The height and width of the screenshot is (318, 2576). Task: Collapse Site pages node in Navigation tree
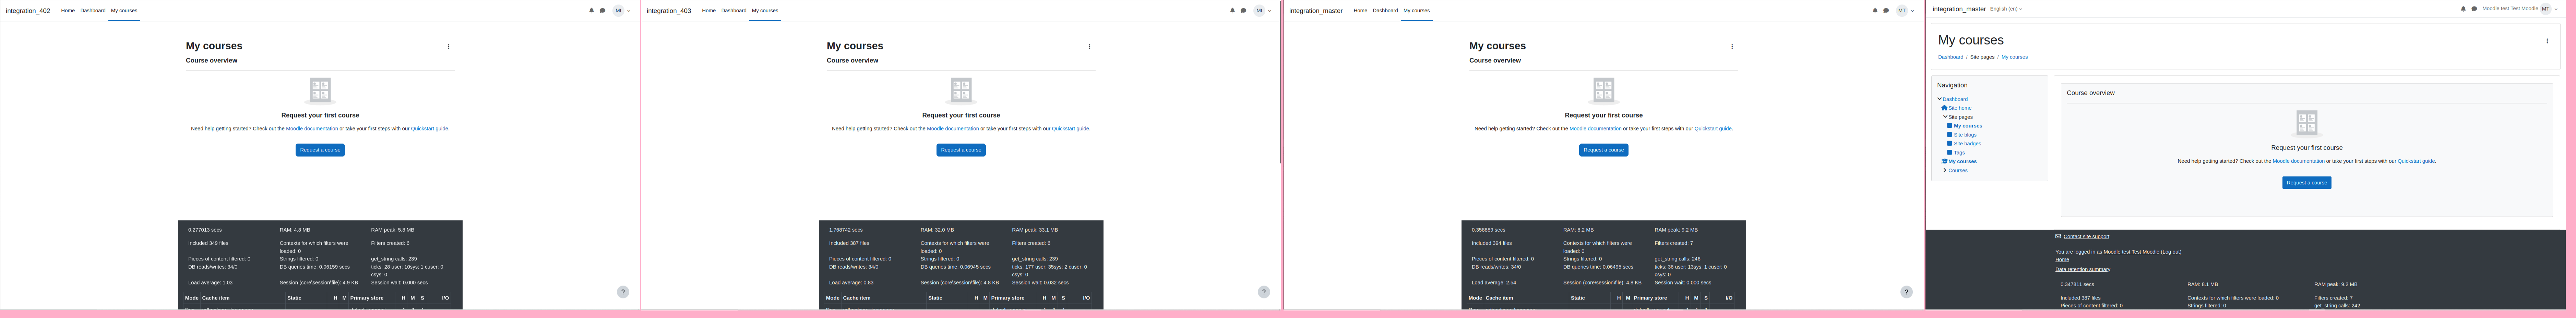pyautogui.click(x=1945, y=117)
